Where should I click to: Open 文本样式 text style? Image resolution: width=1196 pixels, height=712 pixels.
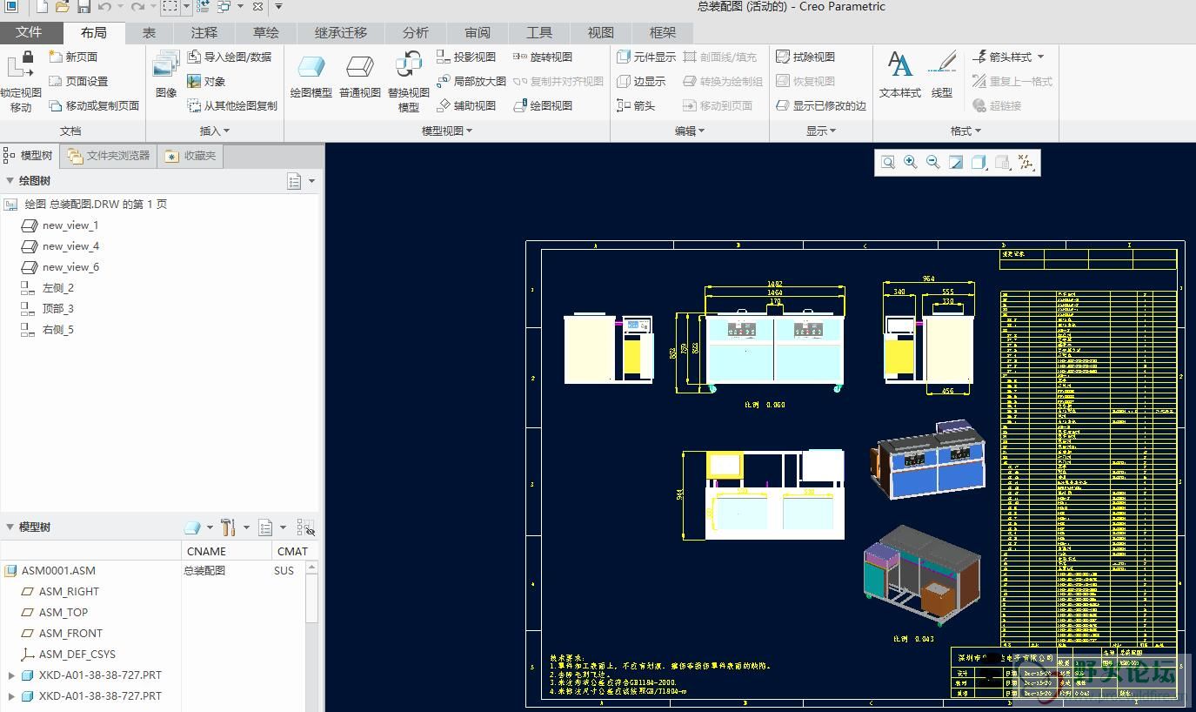(x=900, y=76)
